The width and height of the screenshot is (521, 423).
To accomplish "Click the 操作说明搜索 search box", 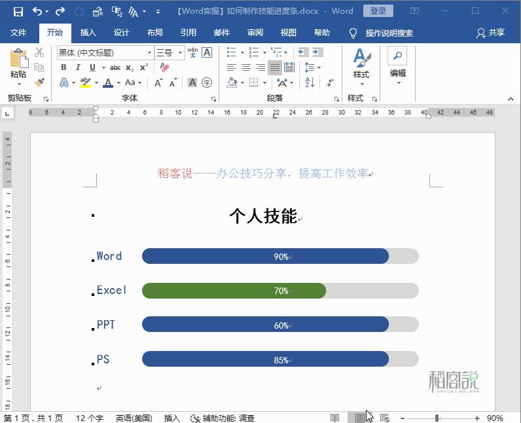I will tap(389, 33).
